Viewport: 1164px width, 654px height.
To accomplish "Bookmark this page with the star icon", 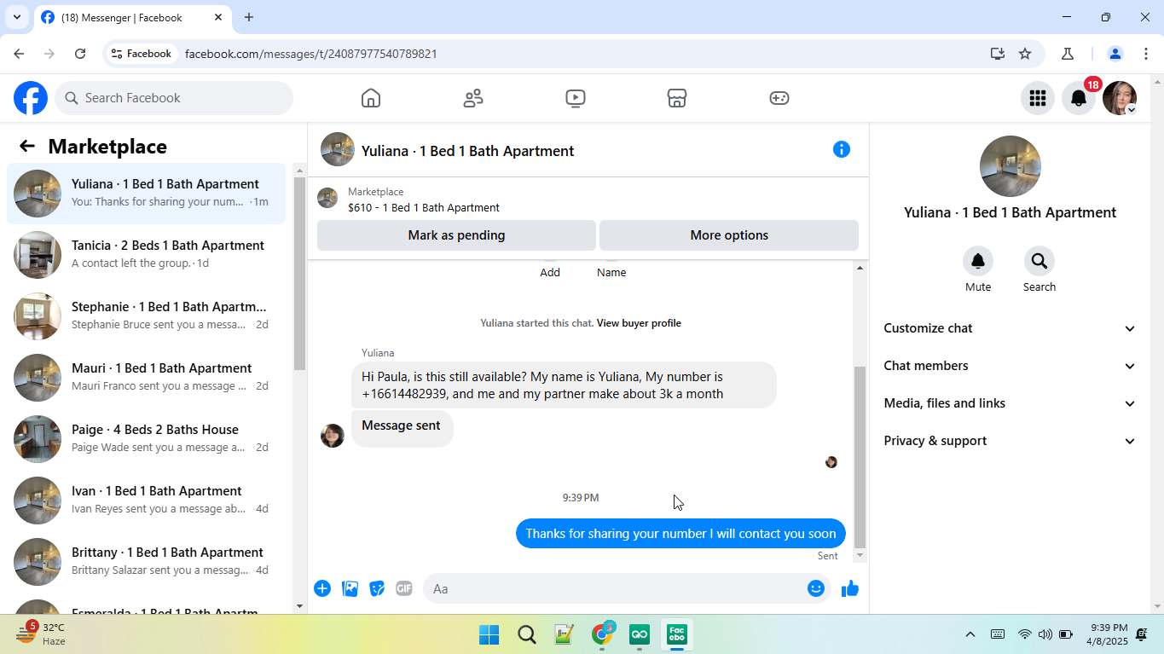I will 1025,54.
